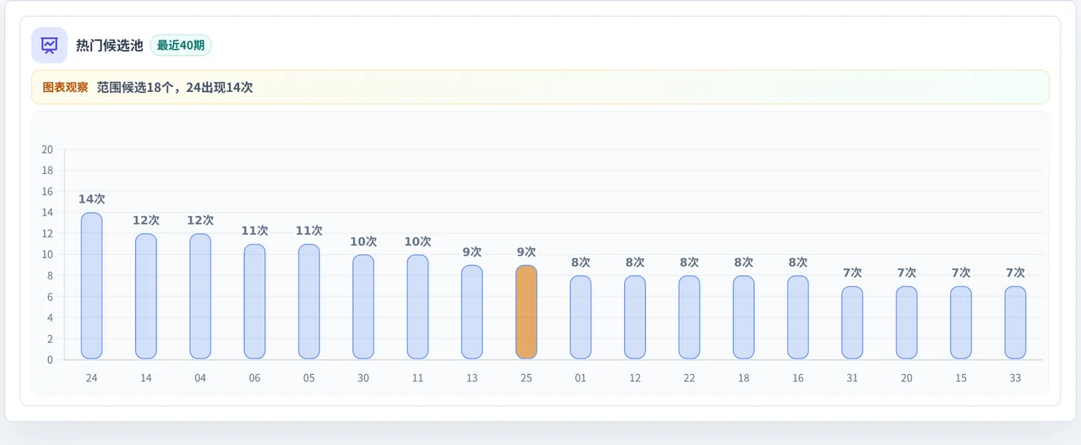This screenshot has height=445, width=1081.
Task: Select the bar for number 16
Action: 798,317
